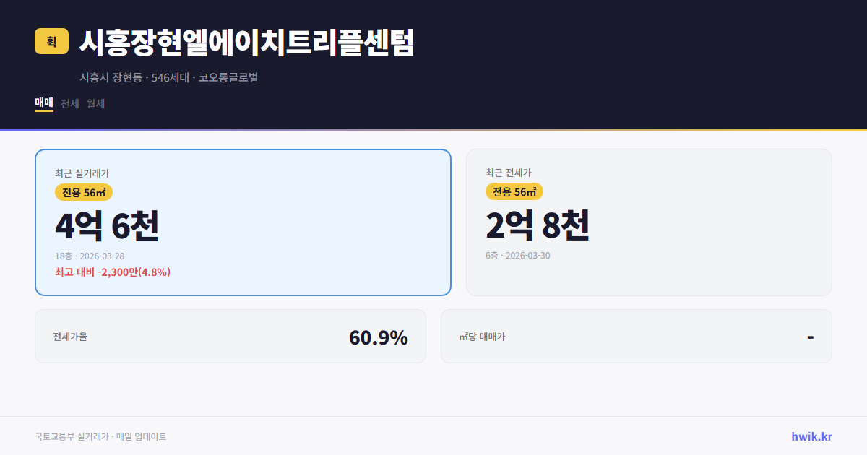Select the 전용 56㎡ badge on 전세가 card
This screenshot has height=455, width=867.
(515, 192)
